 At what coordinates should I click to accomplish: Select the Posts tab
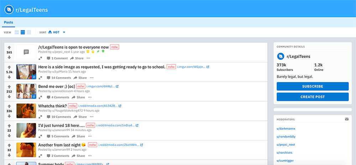coord(9,22)
